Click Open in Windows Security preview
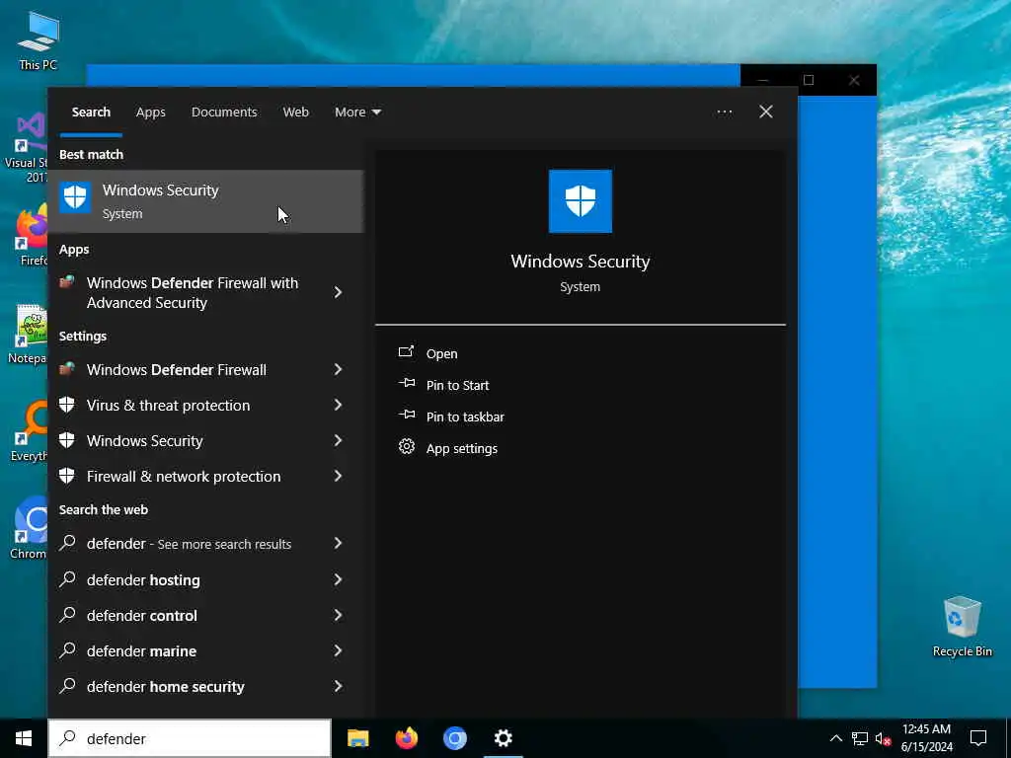This screenshot has height=758, width=1011. coord(441,354)
